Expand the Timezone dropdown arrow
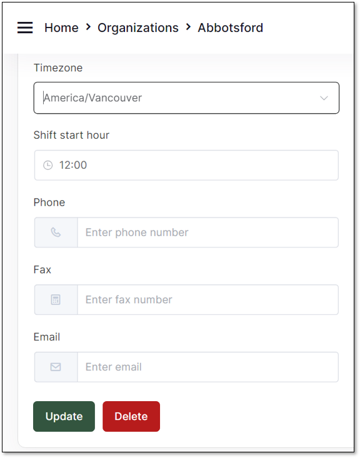The image size is (360, 458). pos(324,98)
